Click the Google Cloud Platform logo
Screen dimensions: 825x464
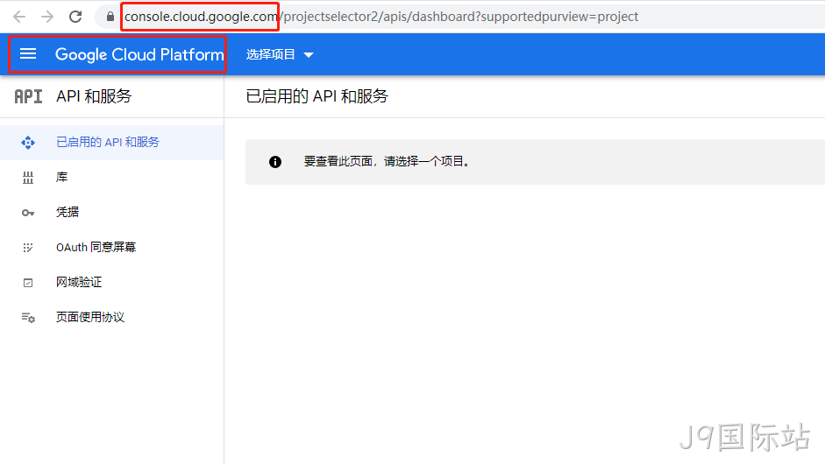pos(139,54)
